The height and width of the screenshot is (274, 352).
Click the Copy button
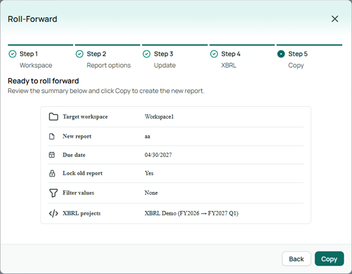click(329, 259)
